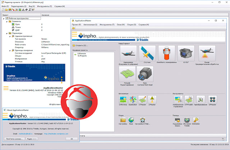Screen dimensions: 230x150
Task: Select the Тип проекта row
Action: (20, 39)
